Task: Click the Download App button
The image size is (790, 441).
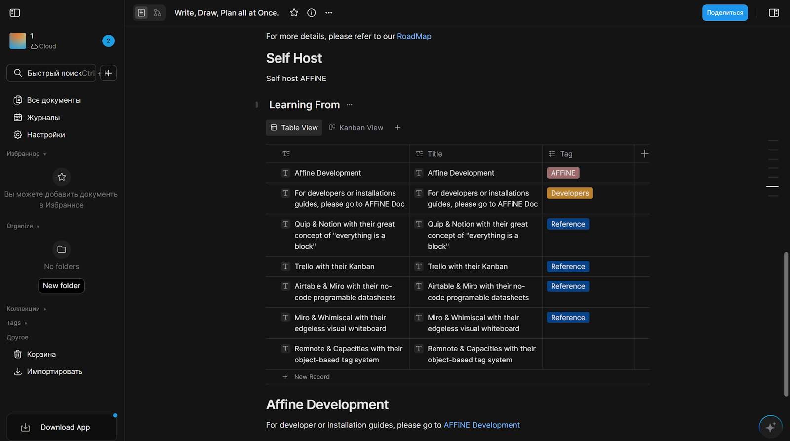Action: (x=62, y=427)
